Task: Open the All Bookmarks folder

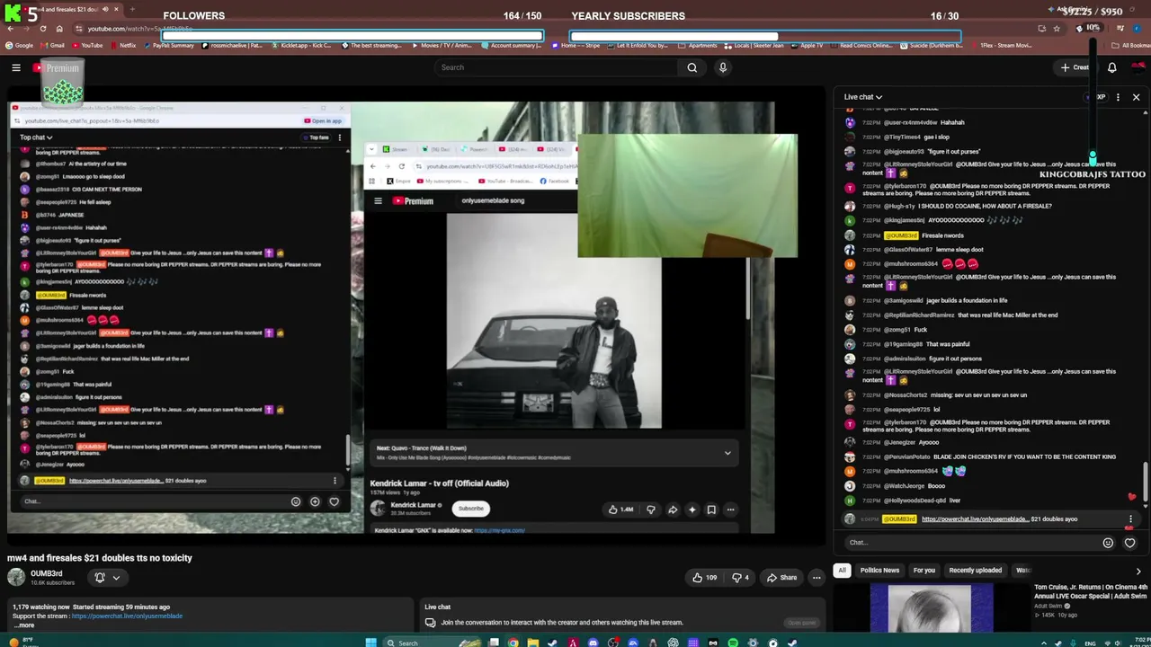Action: click(1131, 45)
